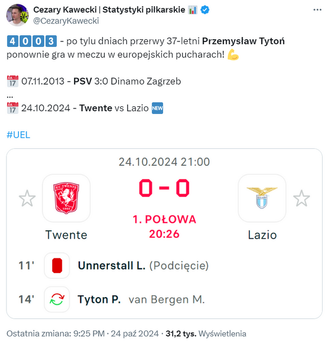Click the blue NEW emoji badge

tap(158, 108)
